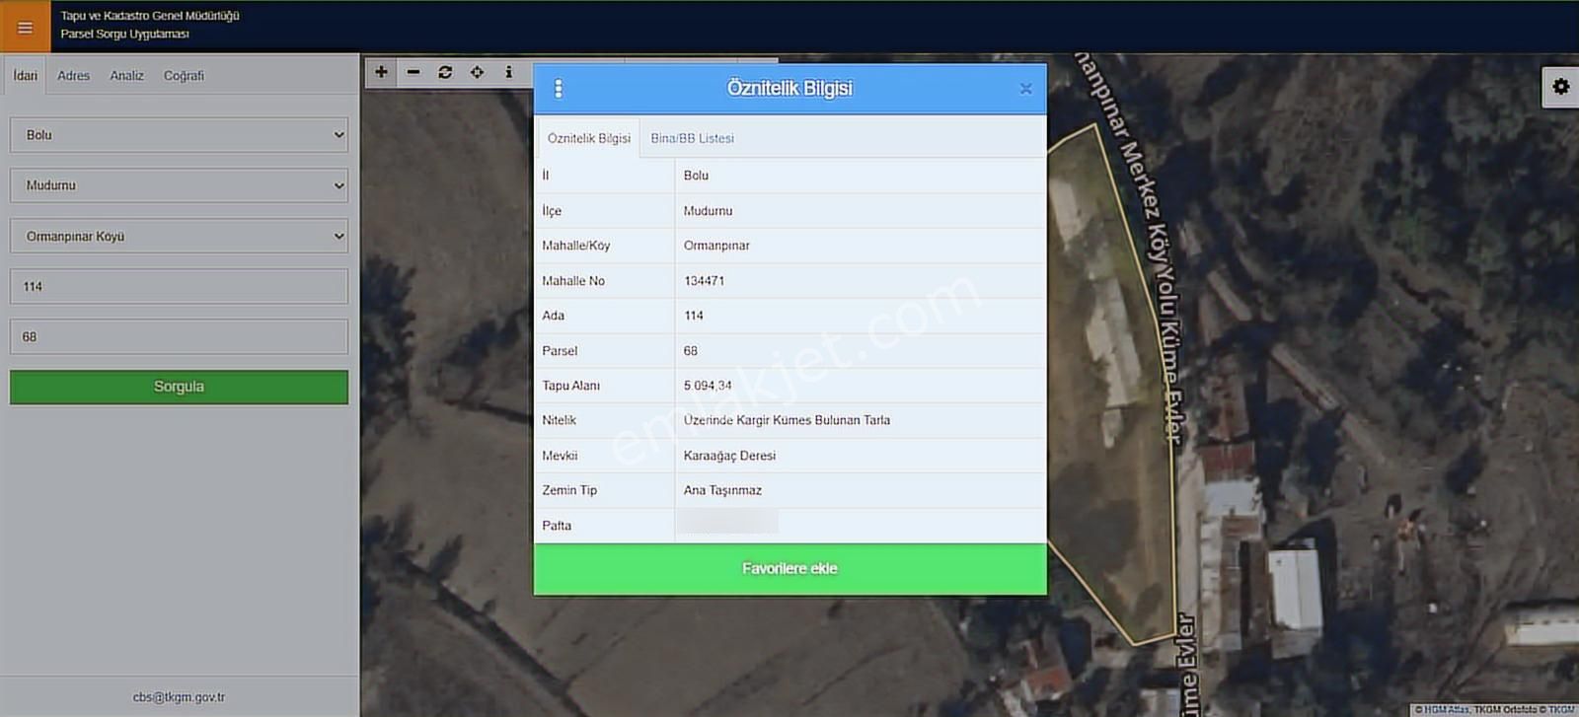
Task: Zoom out with the minus icon
Action: click(414, 72)
